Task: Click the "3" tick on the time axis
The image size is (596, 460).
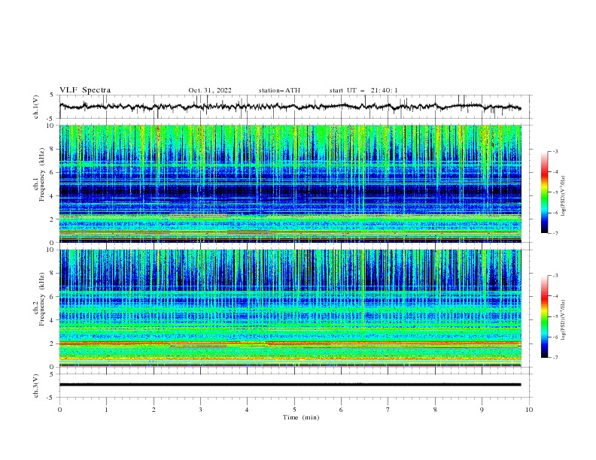Action: pyautogui.click(x=200, y=410)
